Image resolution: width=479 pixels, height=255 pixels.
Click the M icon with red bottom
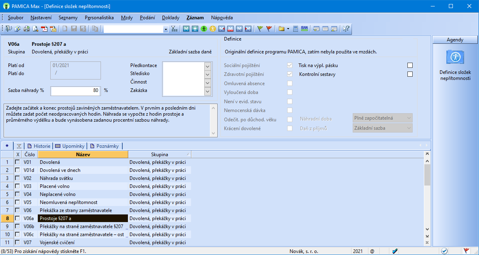230,29
